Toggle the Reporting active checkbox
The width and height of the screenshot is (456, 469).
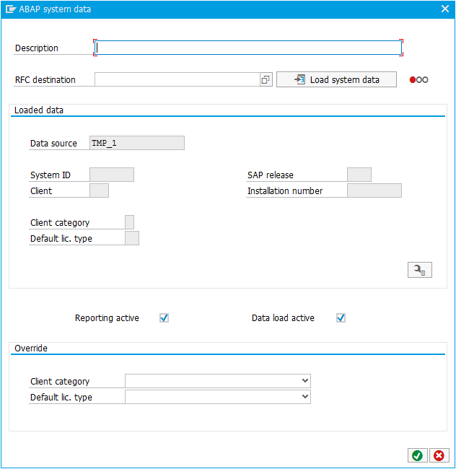[165, 317]
